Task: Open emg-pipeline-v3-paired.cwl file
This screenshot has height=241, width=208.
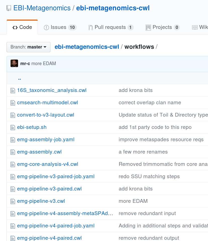Action: pyautogui.click(x=49, y=189)
